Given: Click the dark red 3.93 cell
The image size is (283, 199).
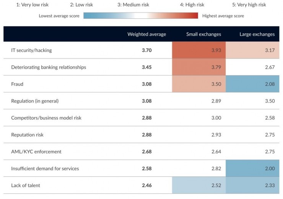Looking at the screenshot, I should [199, 50].
